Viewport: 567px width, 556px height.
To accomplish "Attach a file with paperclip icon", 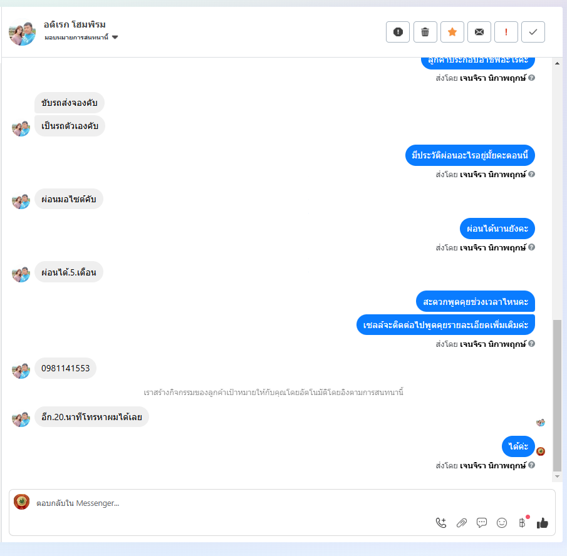I will coord(461,523).
